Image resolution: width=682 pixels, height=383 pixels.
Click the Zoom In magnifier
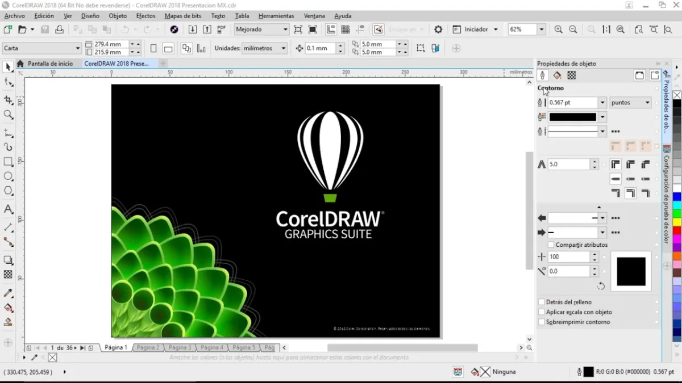pyautogui.click(x=558, y=30)
